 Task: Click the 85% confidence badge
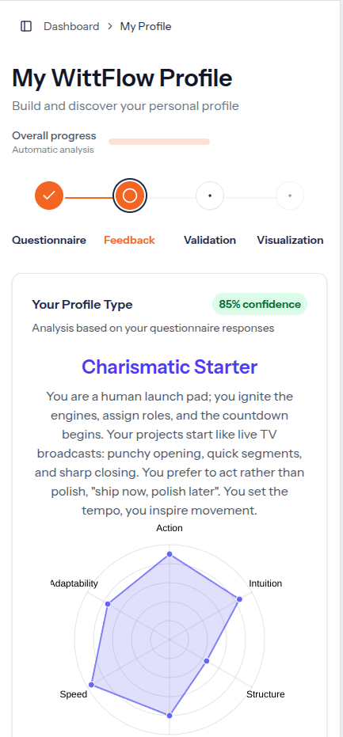pos(260,304)
